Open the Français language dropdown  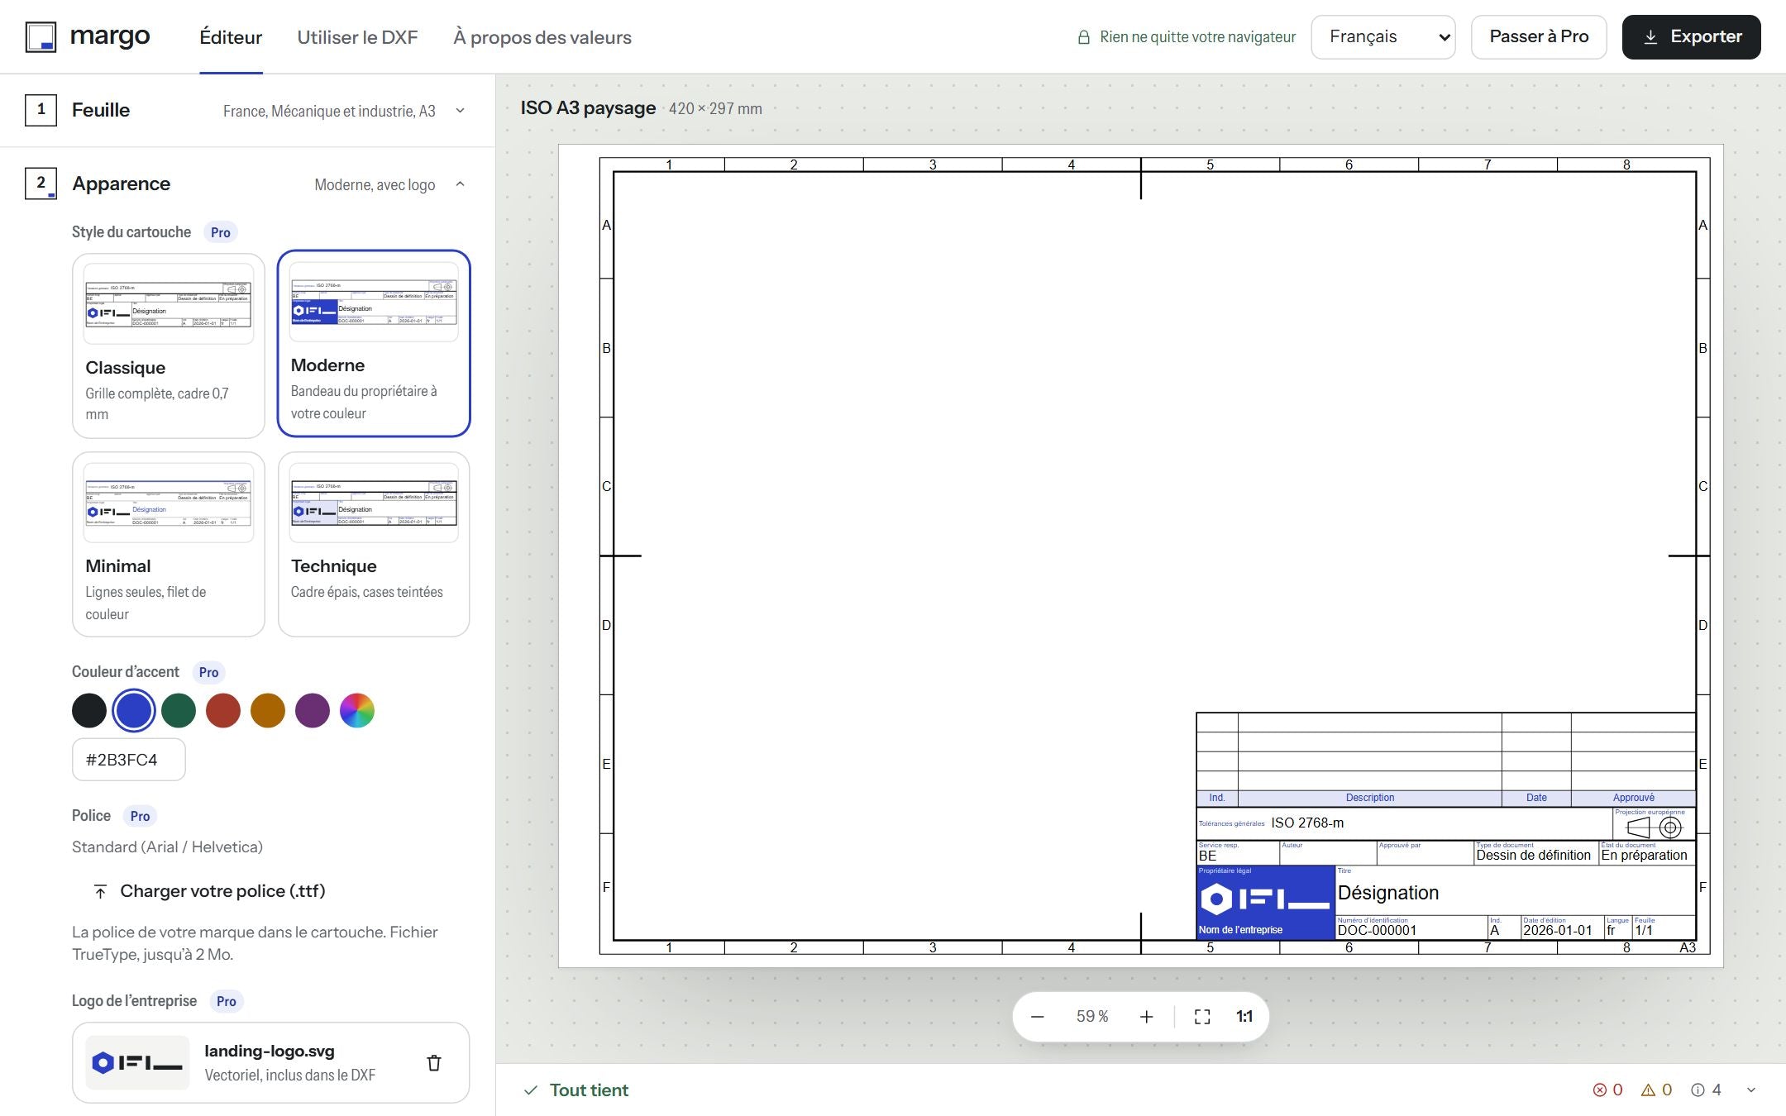(x=1383, y=37)
